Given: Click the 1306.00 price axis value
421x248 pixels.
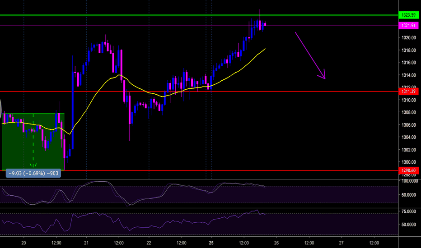Looking at the screenshot, I should 409,125.
